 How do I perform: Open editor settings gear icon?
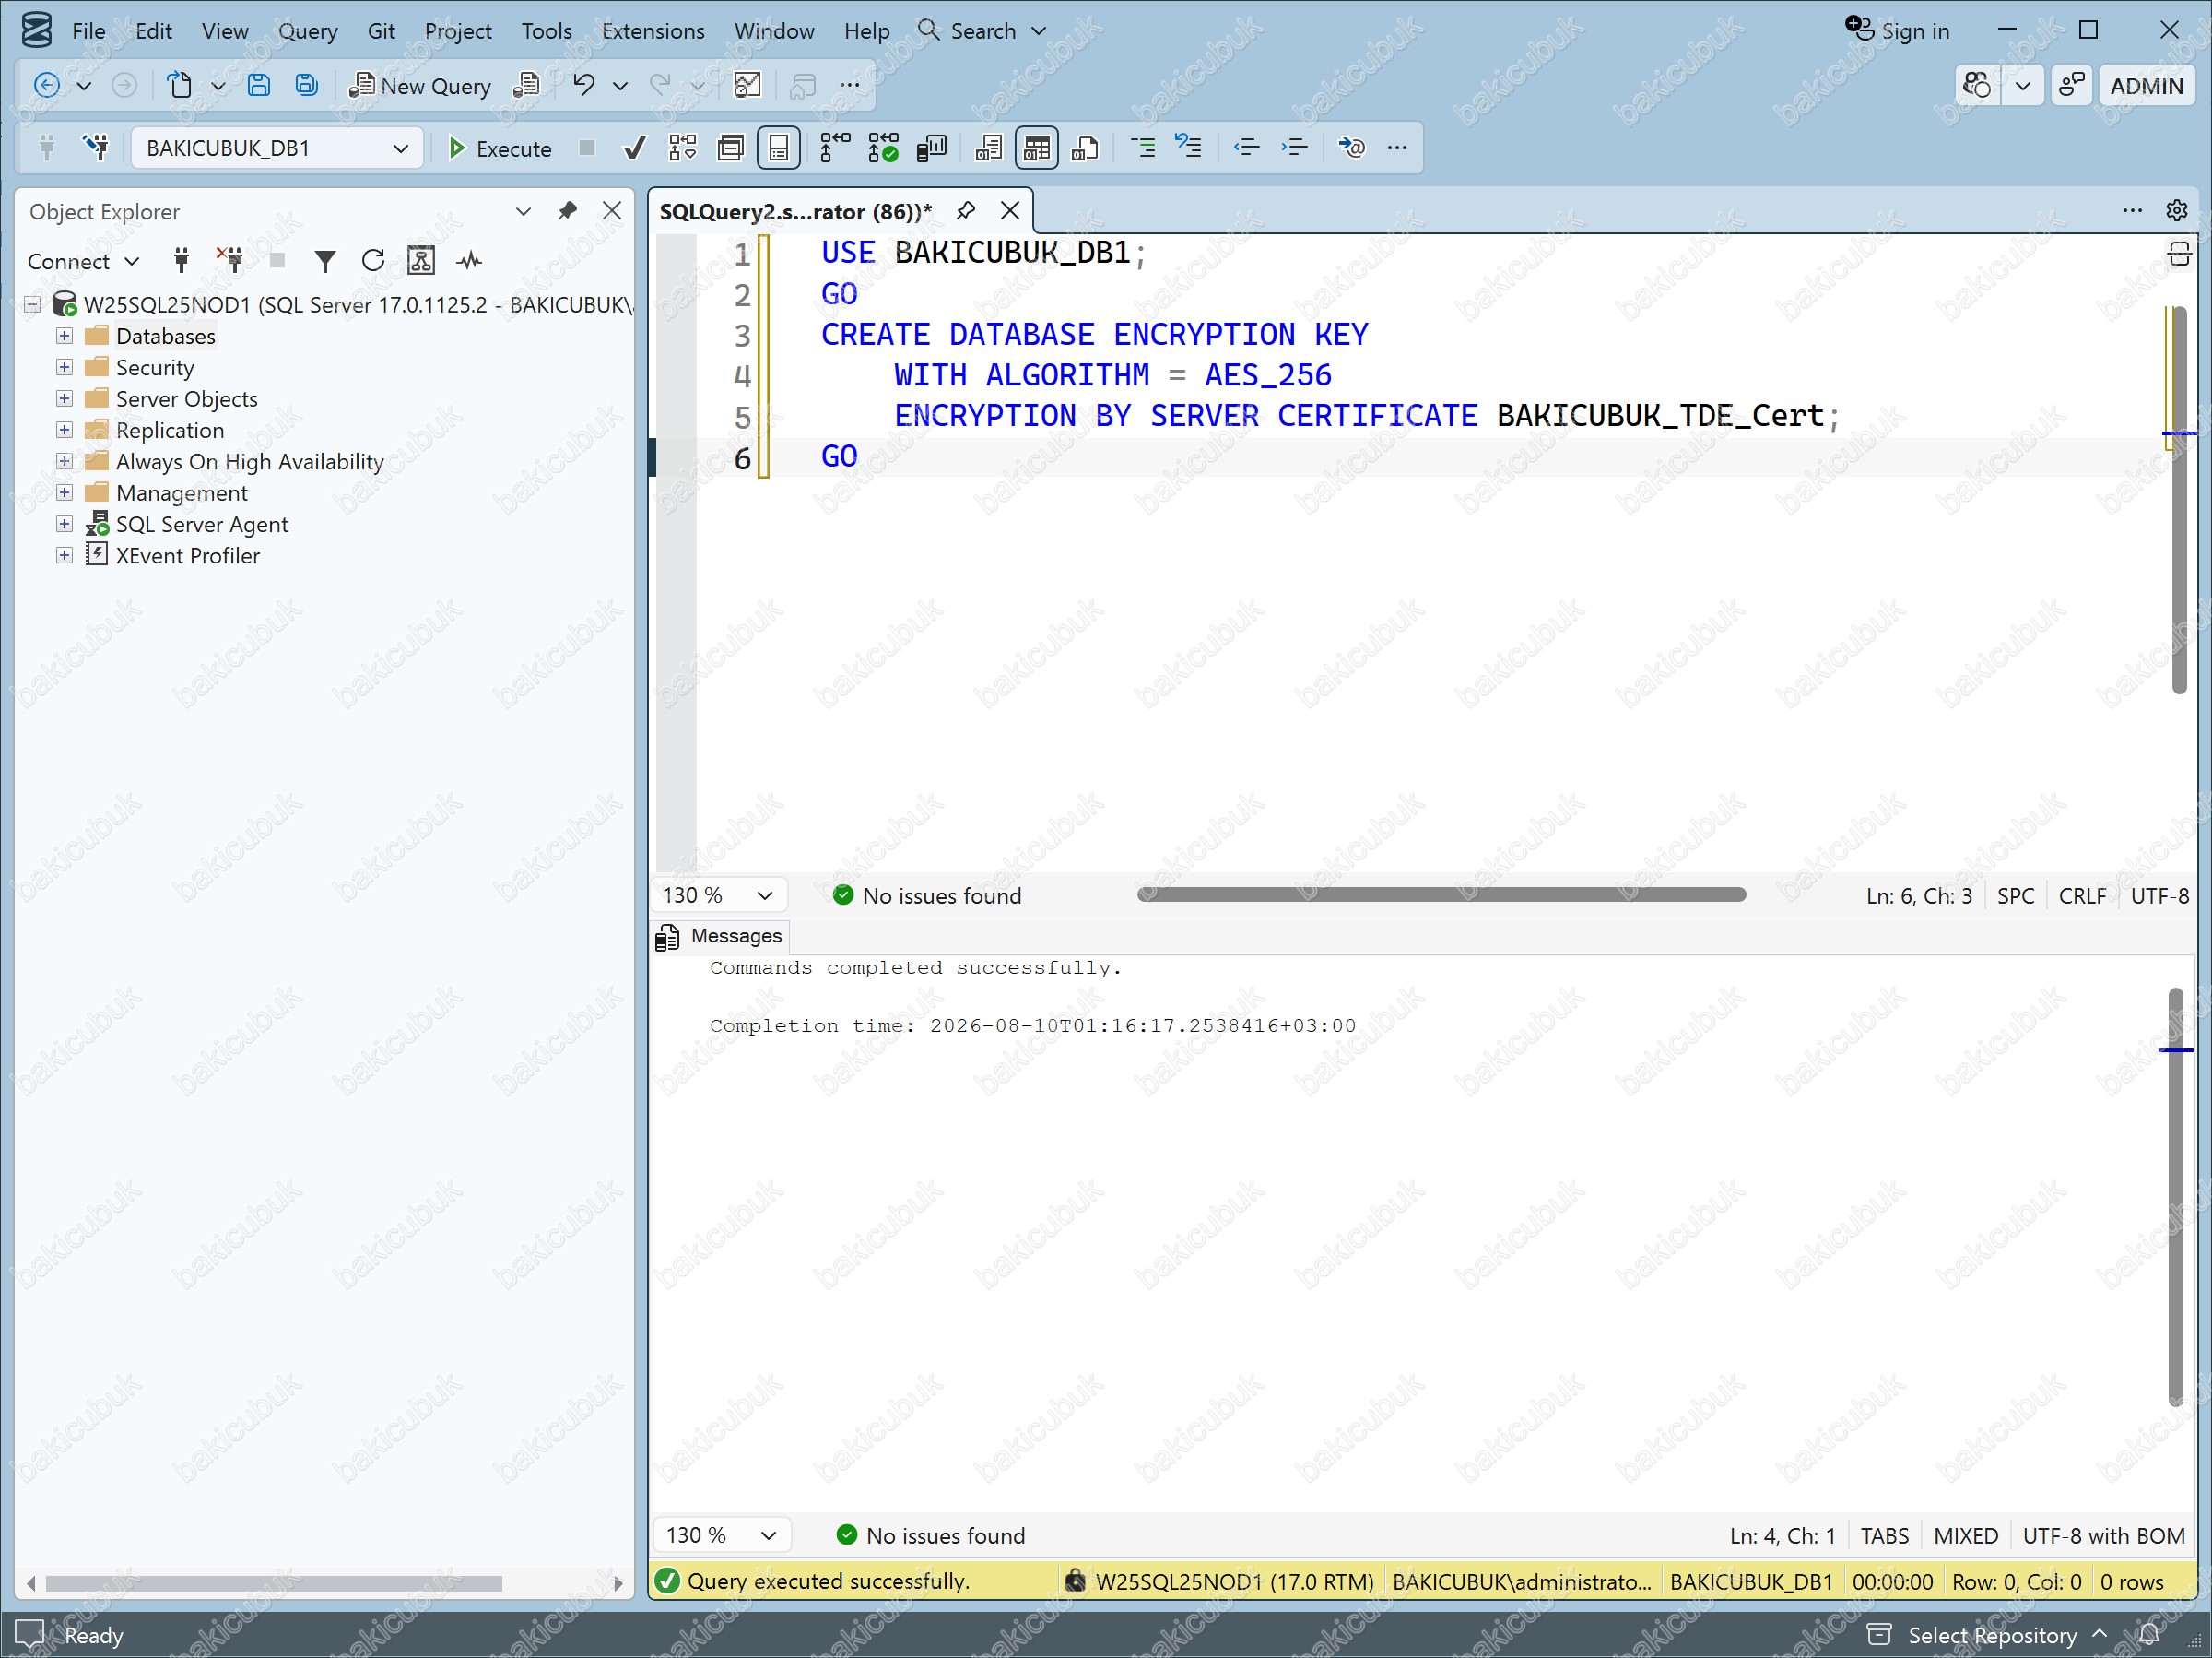coord(2176,210)
